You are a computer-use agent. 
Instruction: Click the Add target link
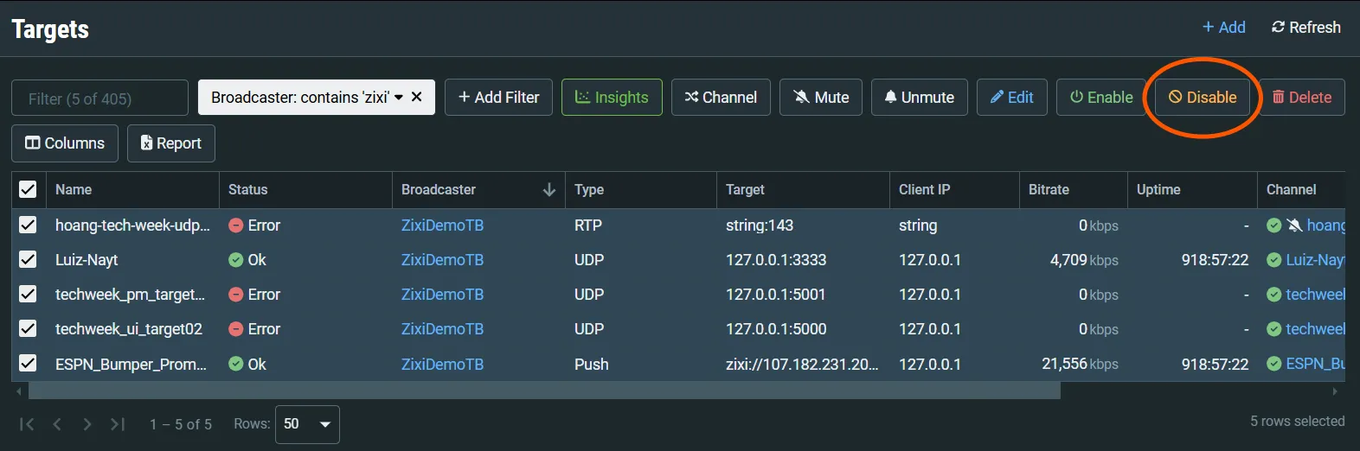tap(1223, 28)
